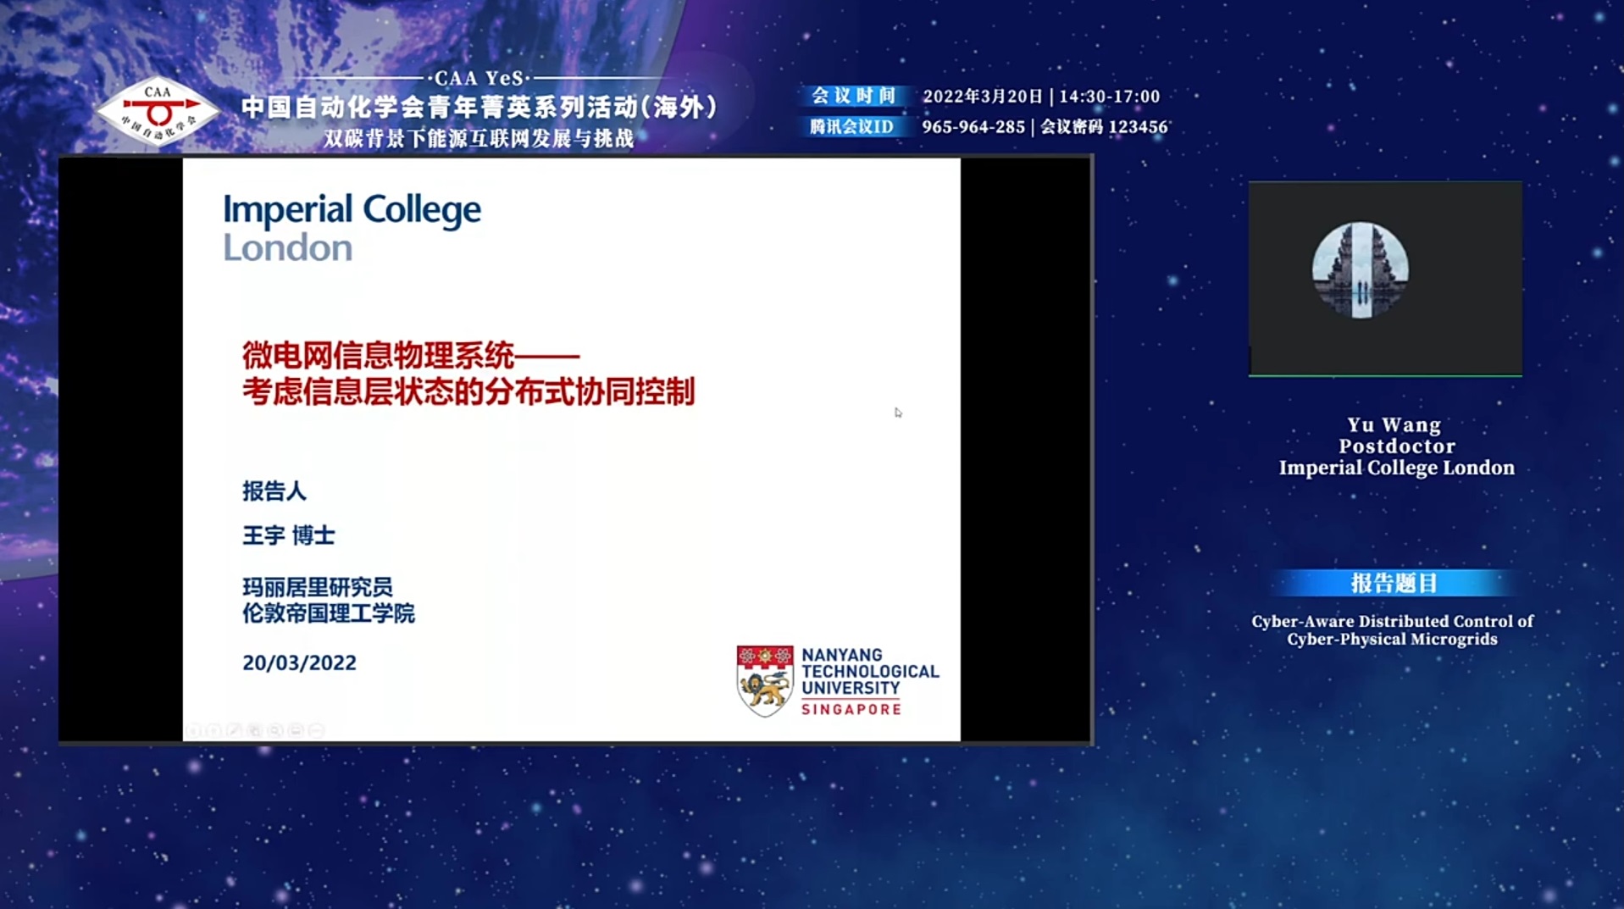Click the speaker name Yu Wang
Screen dimensions: 1624x909
coord(1394,424)
